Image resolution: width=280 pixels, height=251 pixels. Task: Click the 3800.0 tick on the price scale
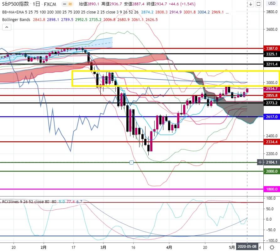(272, 12)
